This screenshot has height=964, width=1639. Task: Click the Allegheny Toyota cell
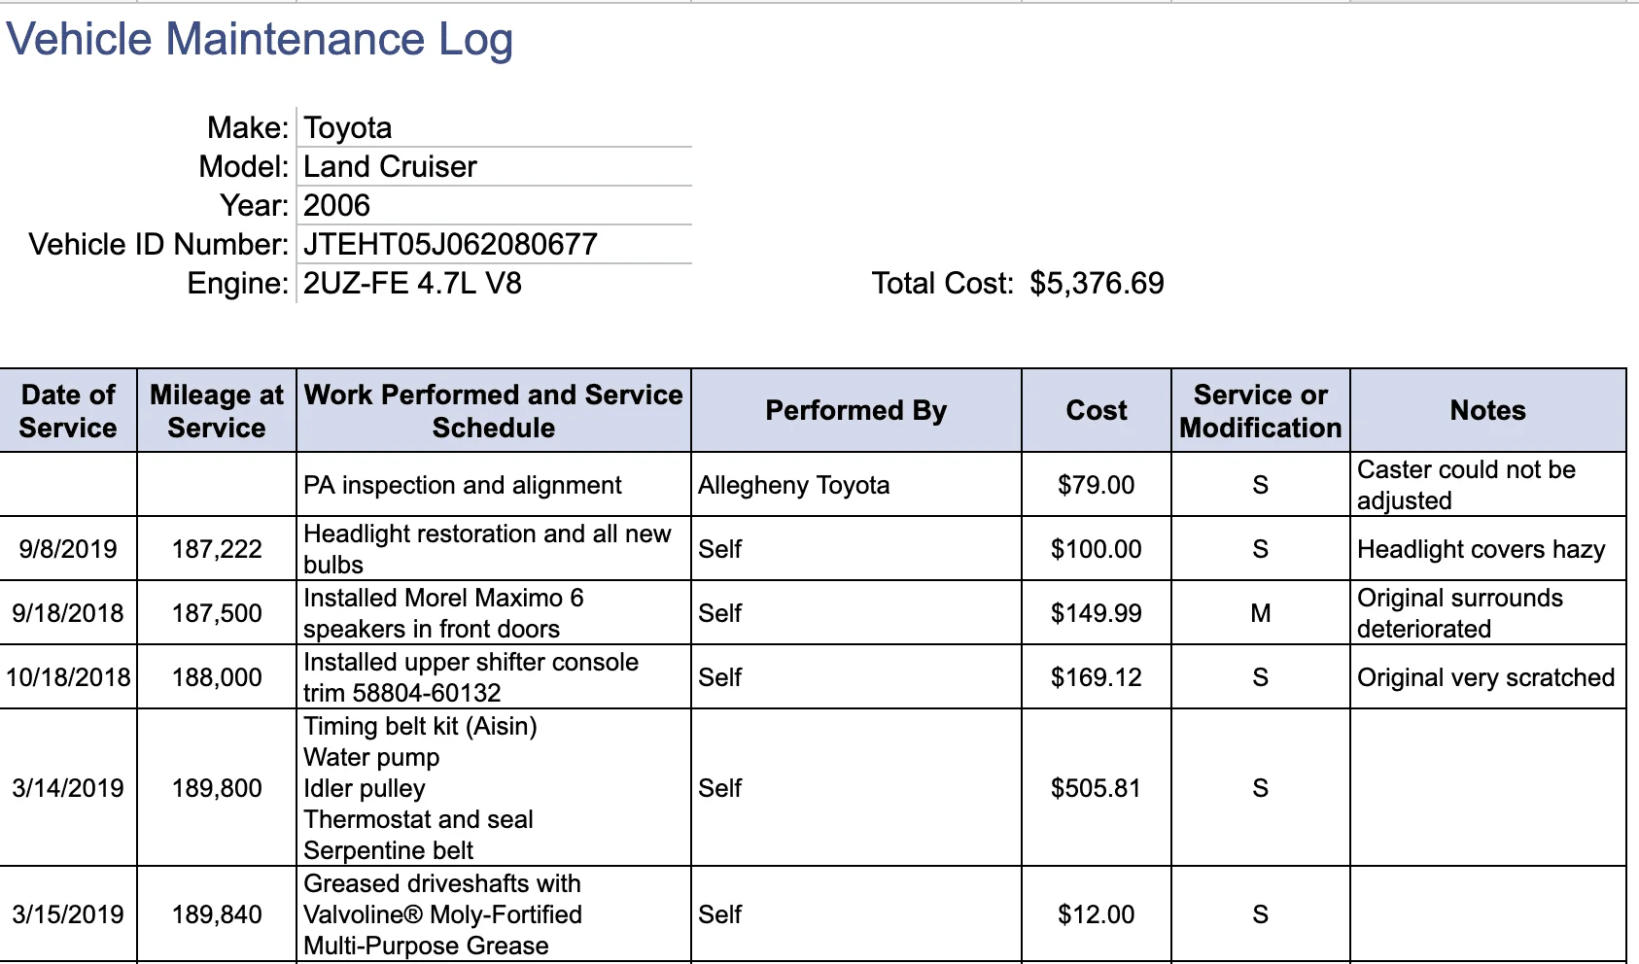point(855,485)
